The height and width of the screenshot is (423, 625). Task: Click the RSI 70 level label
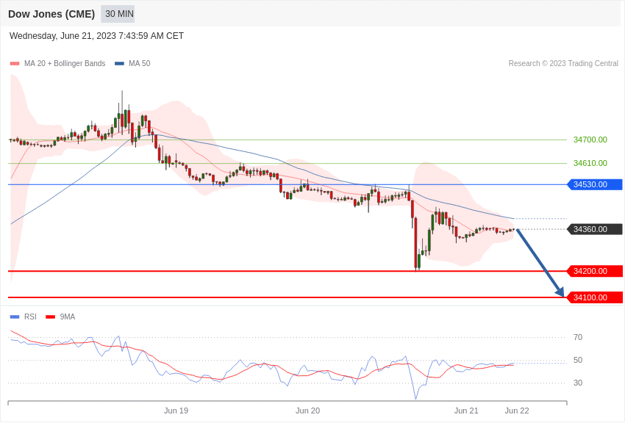coord(578,337)
